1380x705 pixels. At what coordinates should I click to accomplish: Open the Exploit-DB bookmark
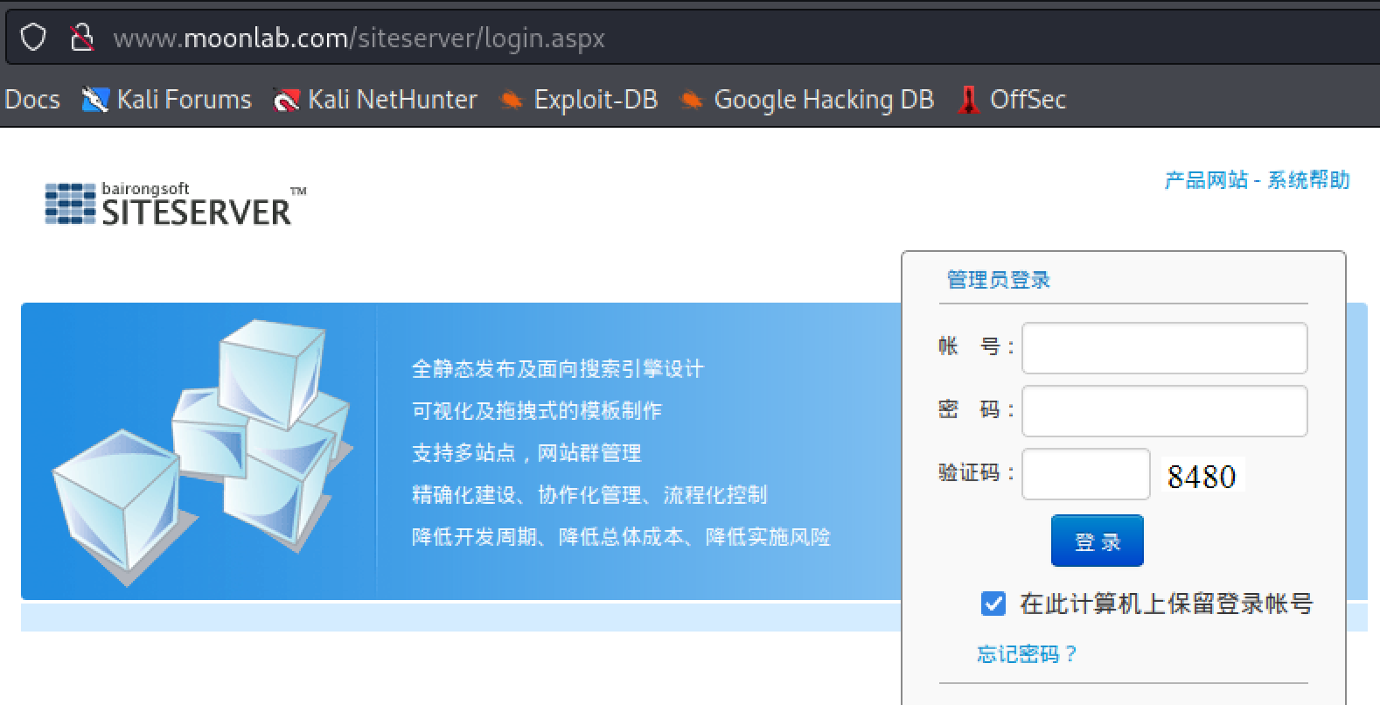(x=578, y=100)
